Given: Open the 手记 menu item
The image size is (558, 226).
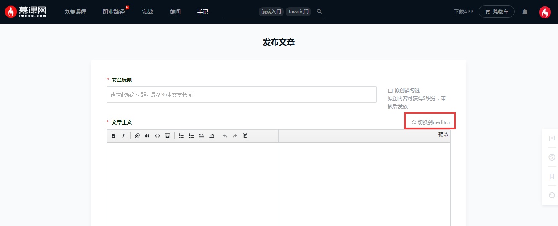Looking at the screenshot, I should [x=203, y=12].
